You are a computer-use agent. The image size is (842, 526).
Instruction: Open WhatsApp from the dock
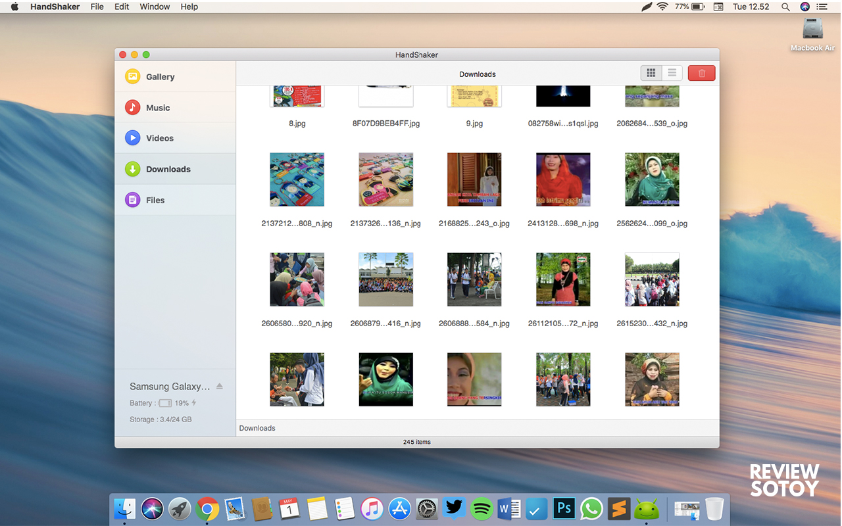tap(591, 509)
